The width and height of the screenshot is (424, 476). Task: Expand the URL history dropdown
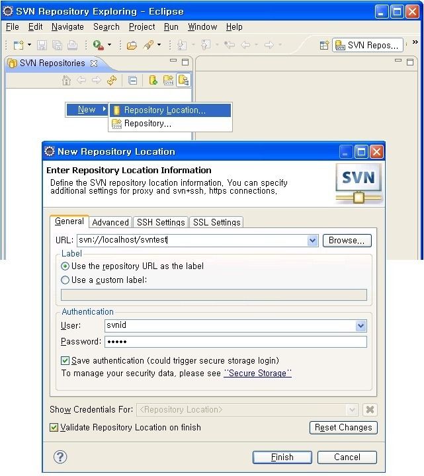coord(312,241)
